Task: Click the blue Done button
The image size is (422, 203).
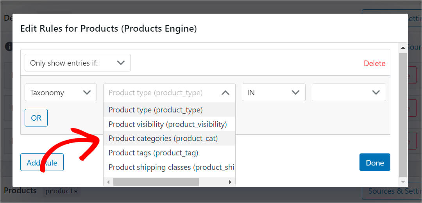Action: tap(374, 162)
